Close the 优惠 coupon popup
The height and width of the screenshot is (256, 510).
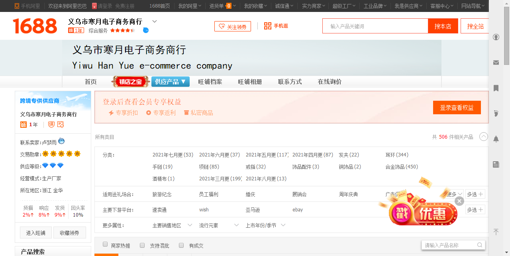pyautogui.click(x=459, y=201)
